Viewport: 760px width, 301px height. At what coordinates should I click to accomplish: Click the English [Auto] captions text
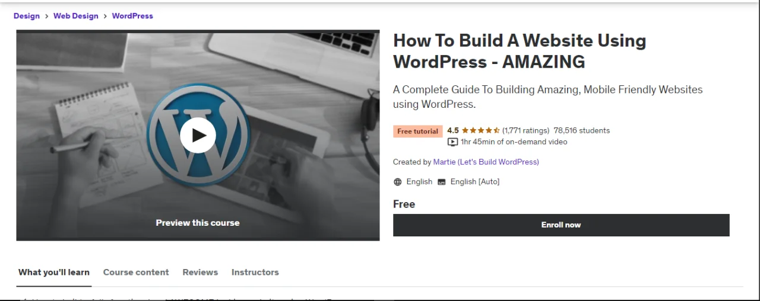475,182
